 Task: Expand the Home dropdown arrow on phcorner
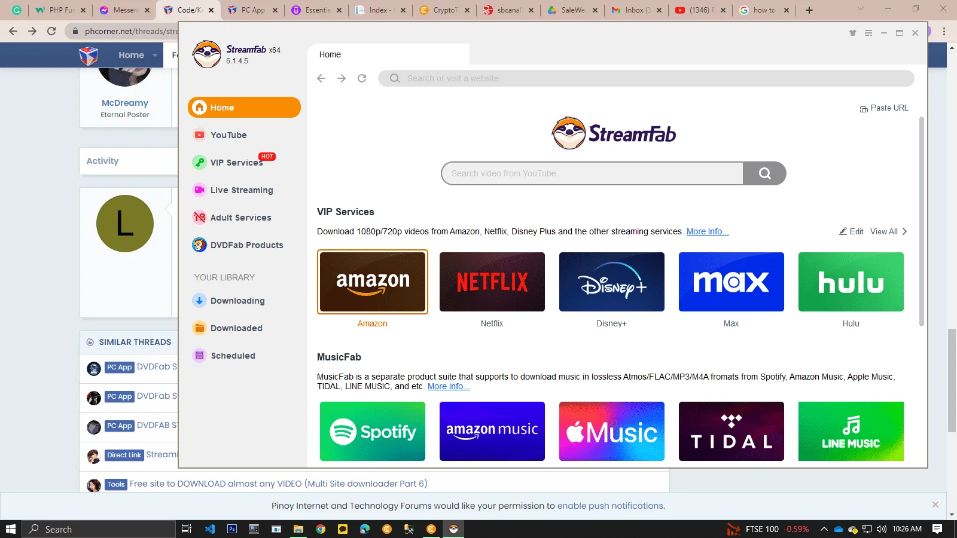pos(155,55)
